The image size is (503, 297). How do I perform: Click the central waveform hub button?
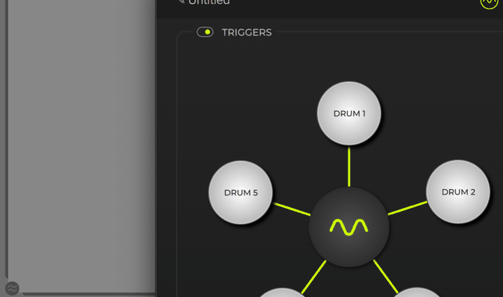click(349, 227)
